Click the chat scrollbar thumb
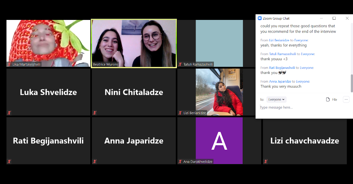 point(352,83)
